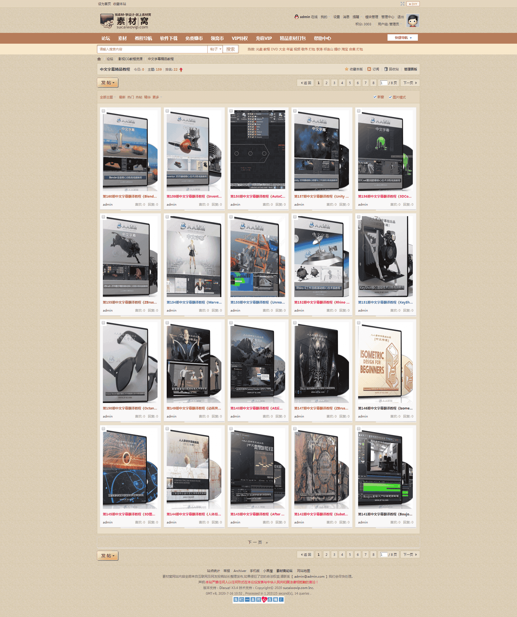This screenshot has height=617, width=517.
Task: Expand the 帖子 search type dropdown
Action: (x=215, y=49)
